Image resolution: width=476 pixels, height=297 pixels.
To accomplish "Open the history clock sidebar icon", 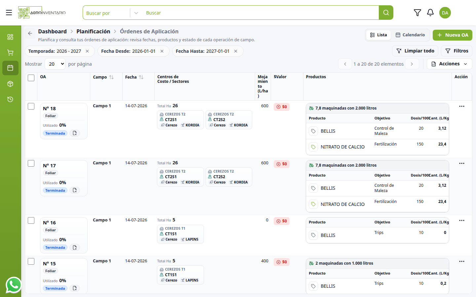I will click(10, 99).
